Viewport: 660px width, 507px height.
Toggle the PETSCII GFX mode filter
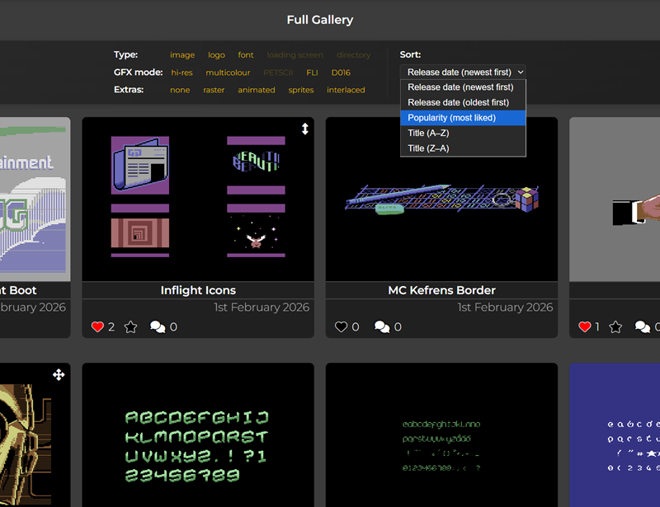tap(278, 73)
